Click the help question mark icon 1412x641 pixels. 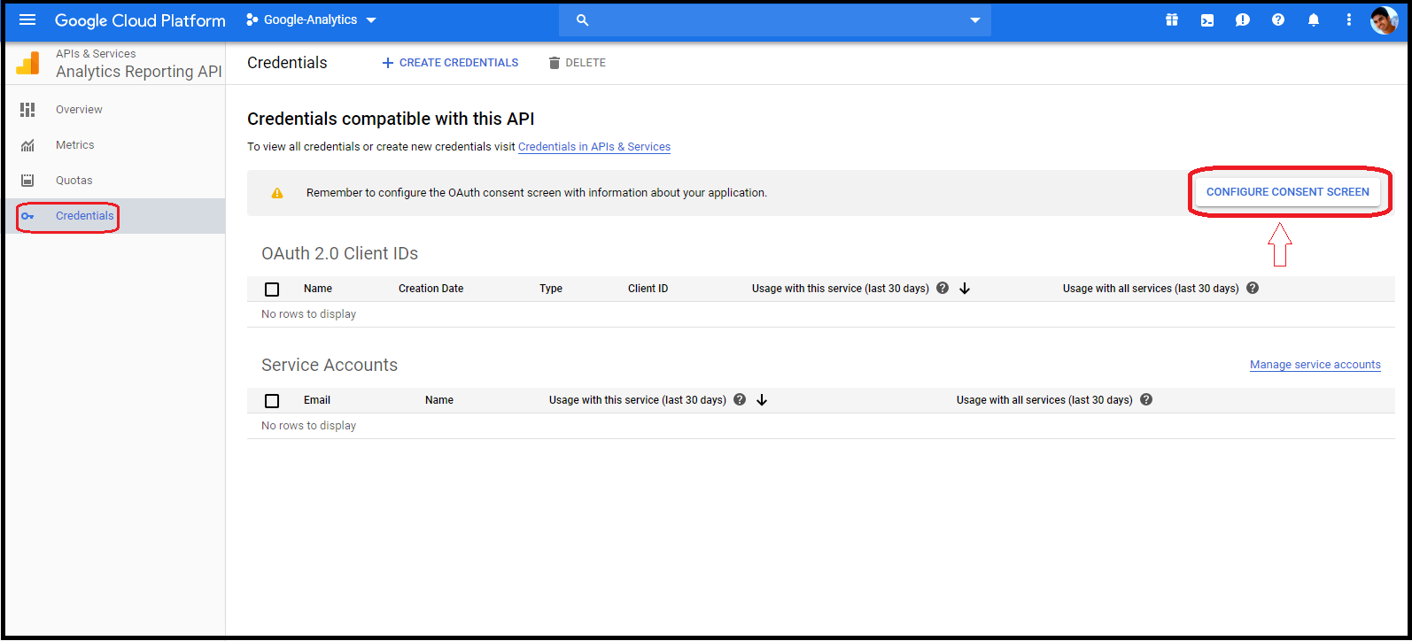1278,20
